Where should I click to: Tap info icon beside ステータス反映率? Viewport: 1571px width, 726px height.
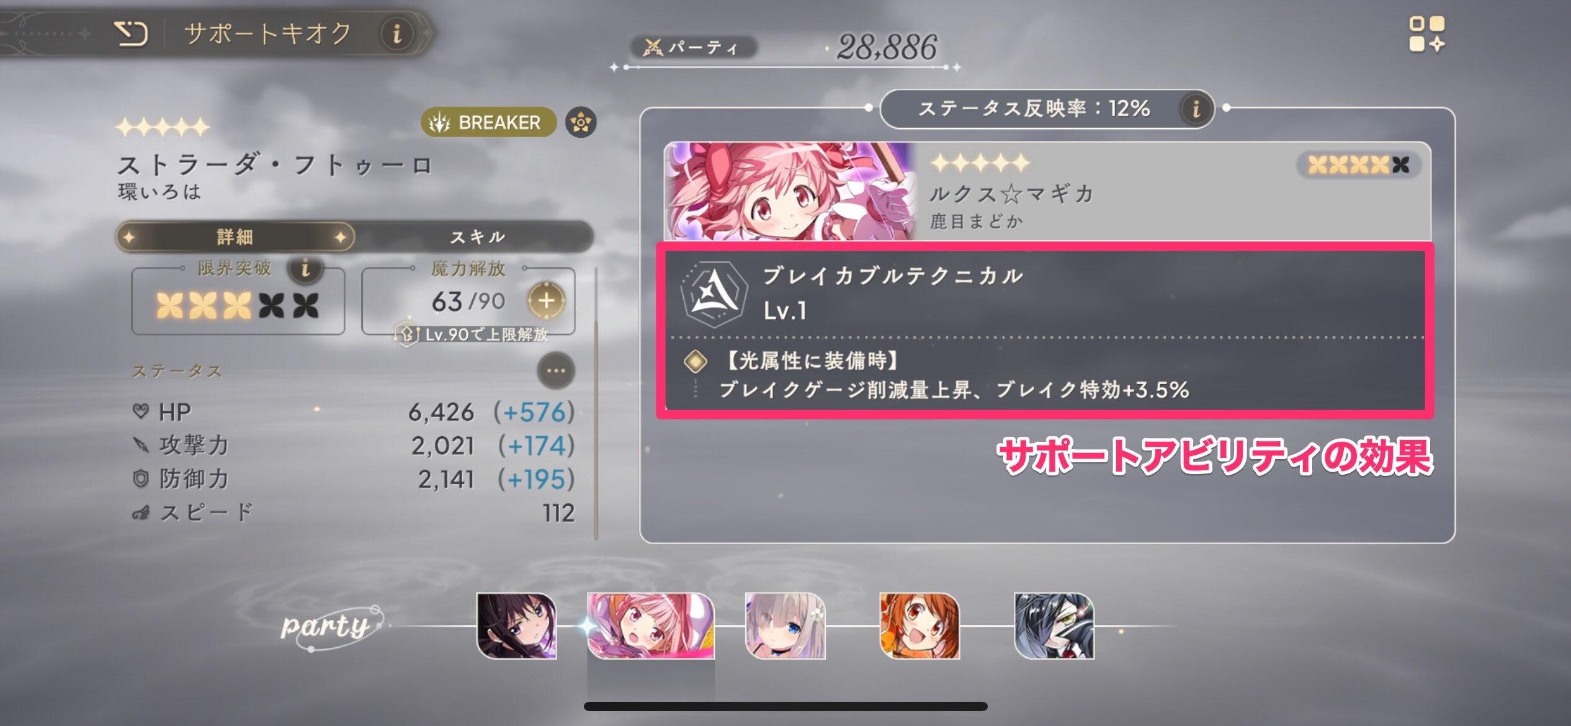tap(1196, 109)
